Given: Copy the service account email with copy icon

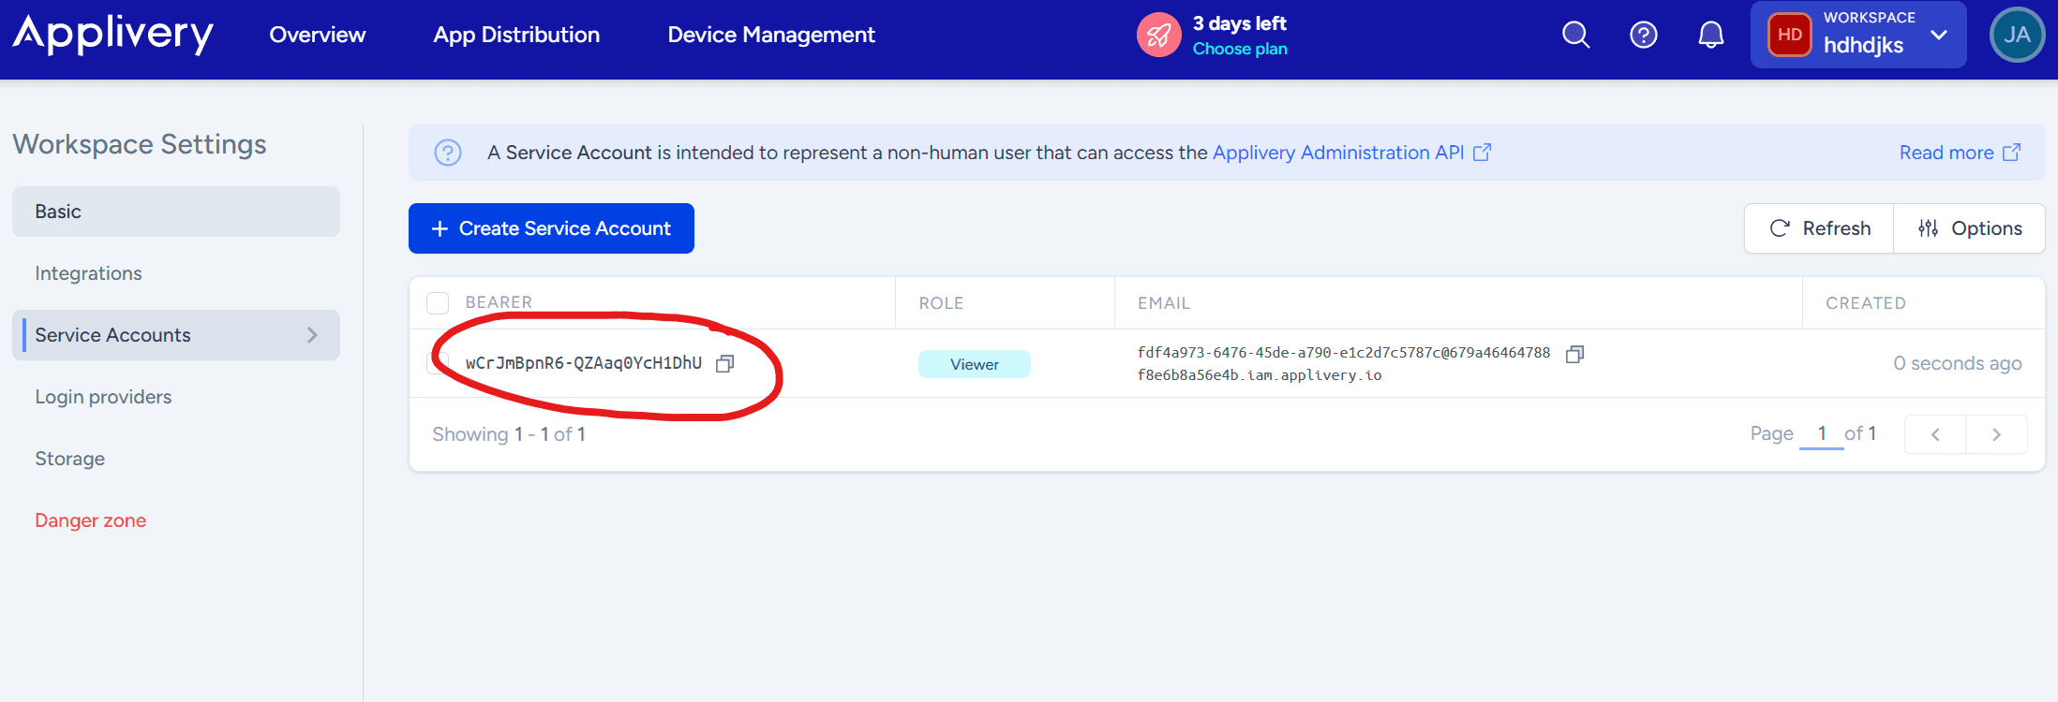Looking at the screenshot, I should 1574,354.
